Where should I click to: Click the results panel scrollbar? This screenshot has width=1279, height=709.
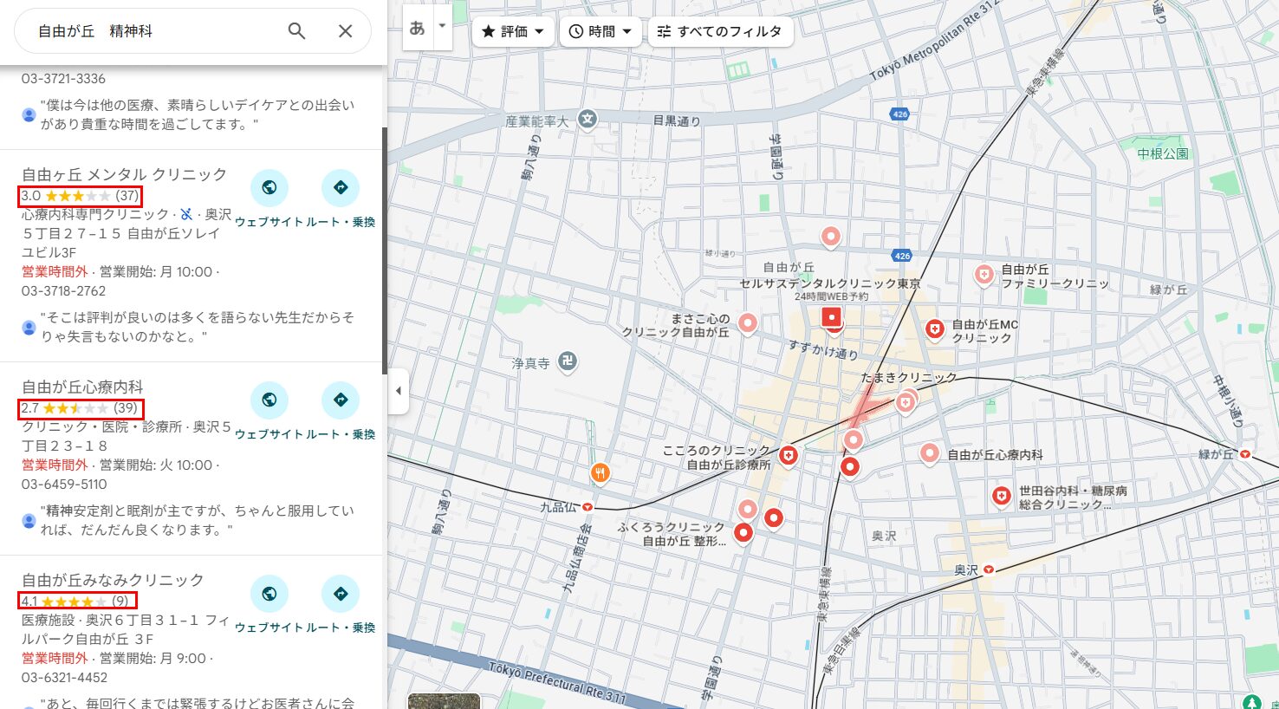384,251
